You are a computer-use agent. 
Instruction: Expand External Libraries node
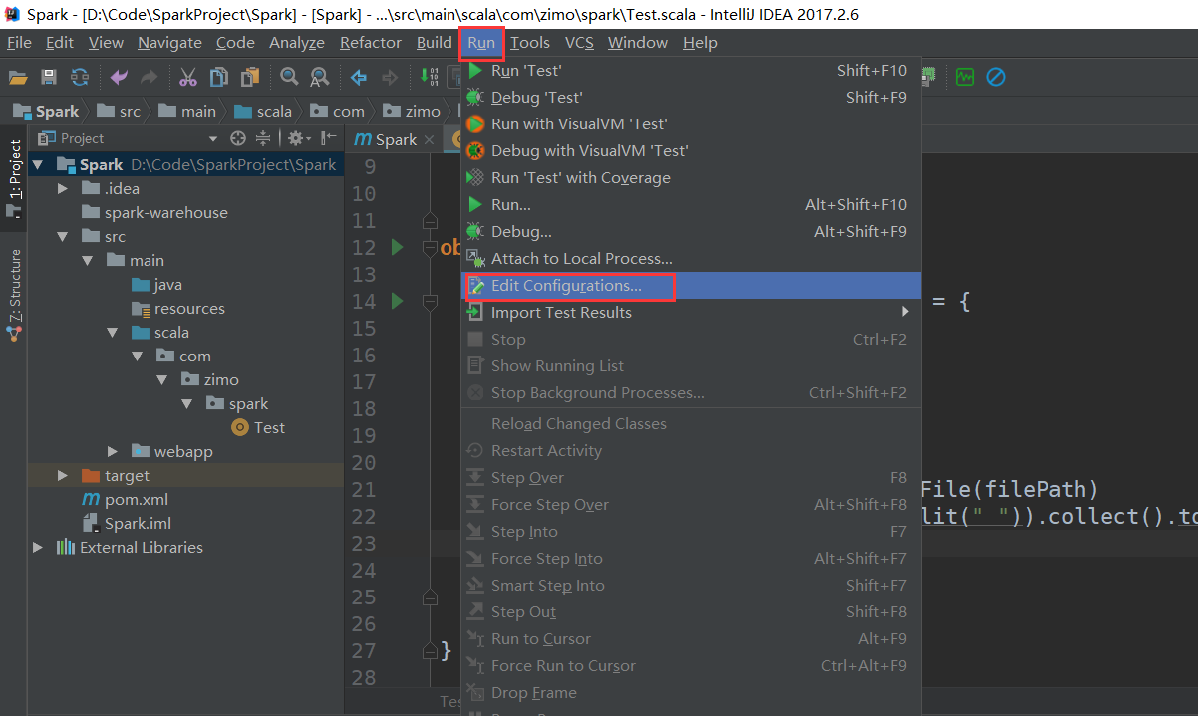point(38,547)
